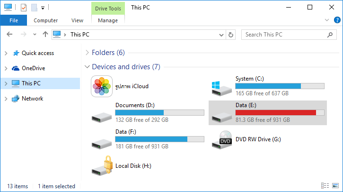Viewport: 343px width, 192px height.
Task: Select OneDrive in the navigation pane
Action: point(33,68)
